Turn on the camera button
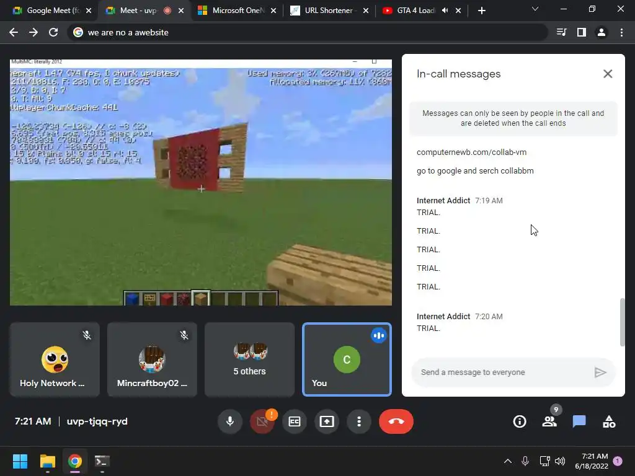Screen dimensions: 635x476 pos(262,421)
